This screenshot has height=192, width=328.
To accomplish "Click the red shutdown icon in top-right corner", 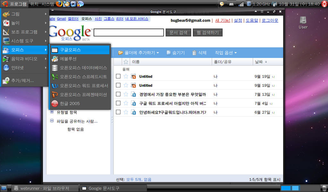I will coord(324,4).
